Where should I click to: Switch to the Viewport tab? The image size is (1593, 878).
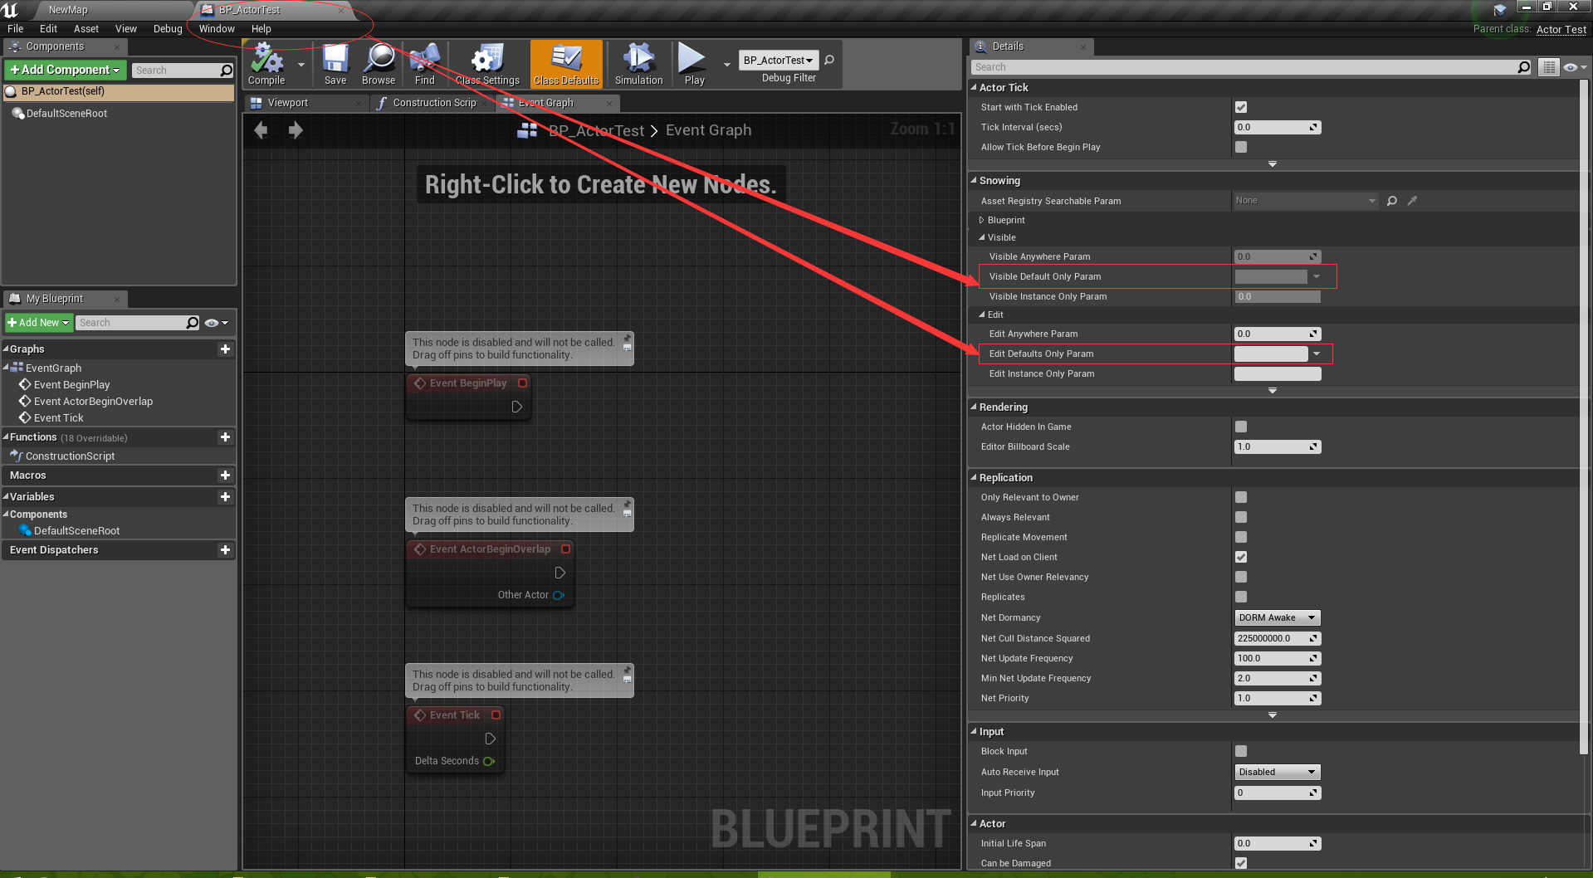[x=288, y=102]
